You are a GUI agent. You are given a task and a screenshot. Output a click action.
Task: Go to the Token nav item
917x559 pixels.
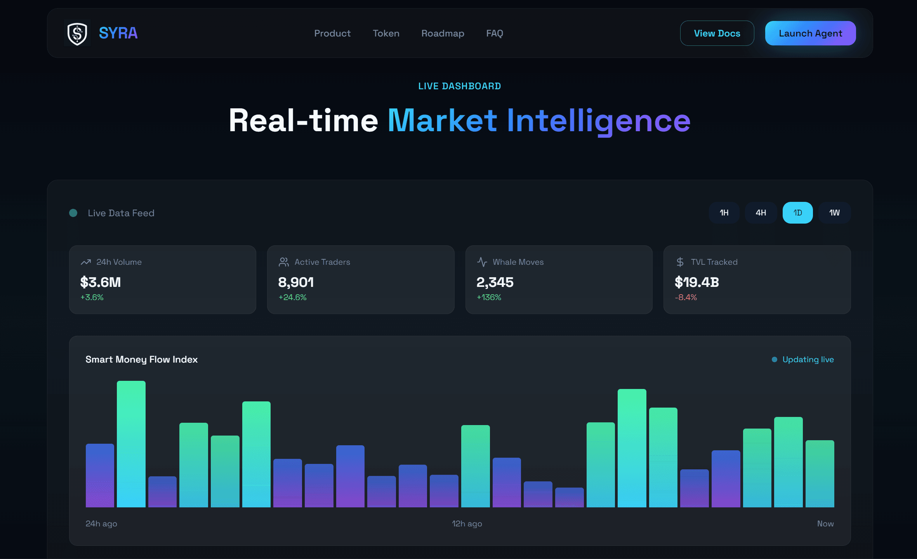[386, 33]
